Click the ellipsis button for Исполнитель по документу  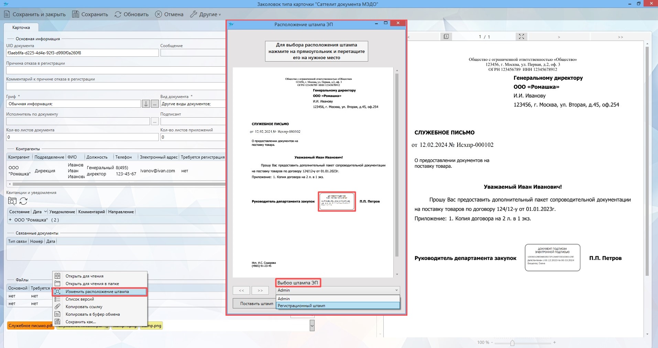tap(155, 121)
